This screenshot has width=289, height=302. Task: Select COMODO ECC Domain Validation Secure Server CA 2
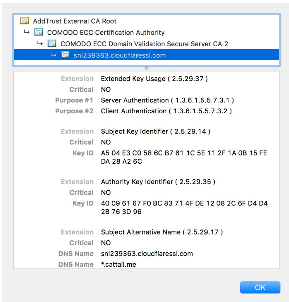144,44
